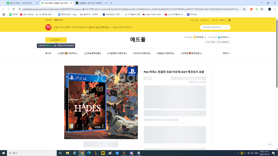Open the Chrome profile avatar

click(x=270, y=9)
